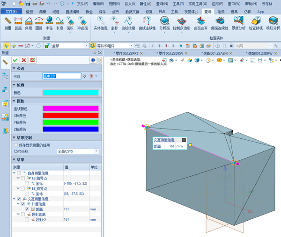
Task: Change the red X轴颜色 swatch
Action: [x=71, y=115]
